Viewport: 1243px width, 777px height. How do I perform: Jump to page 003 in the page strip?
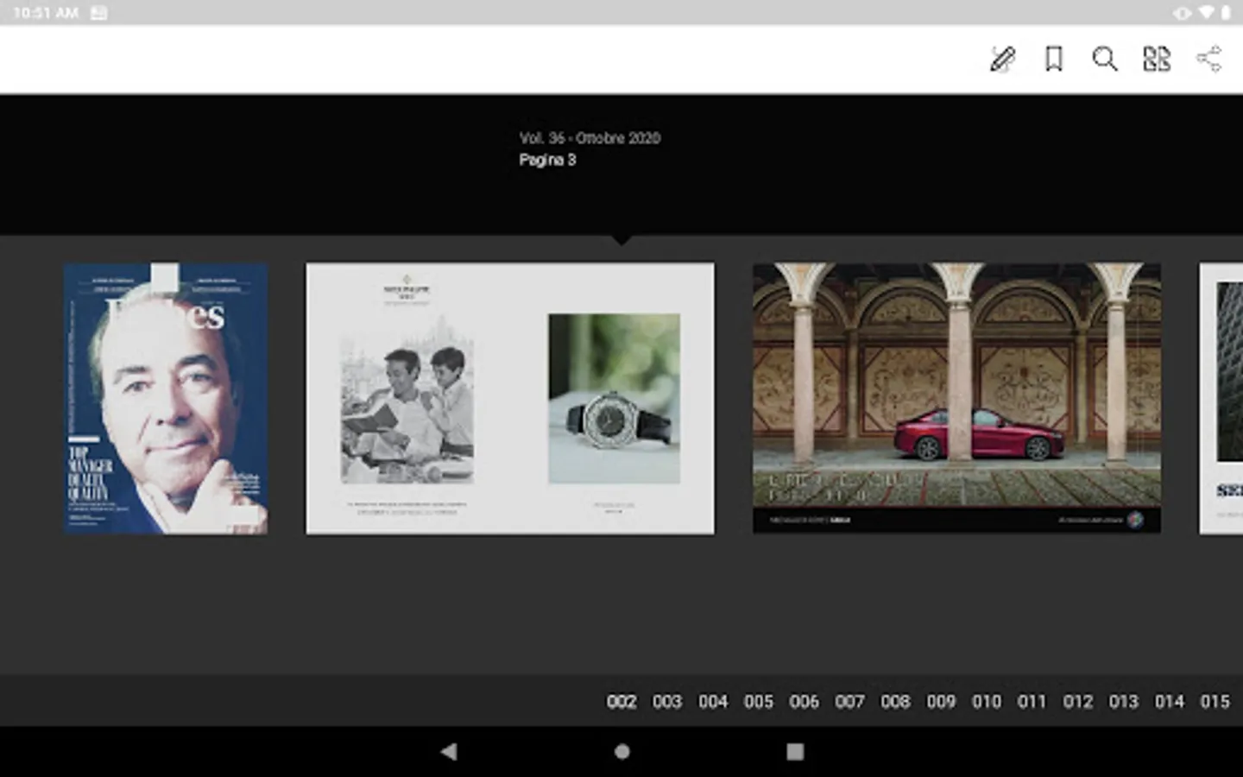667,702
